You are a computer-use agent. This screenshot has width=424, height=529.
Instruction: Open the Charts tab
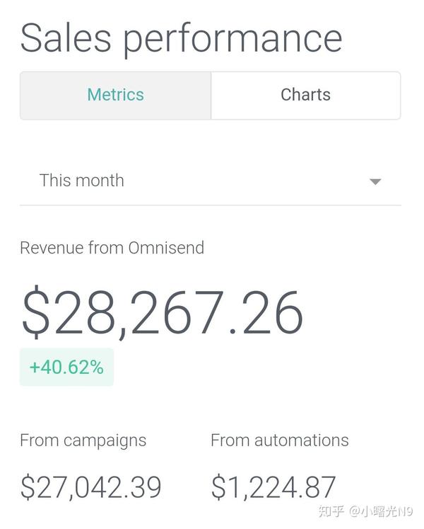tap(306, 95)
